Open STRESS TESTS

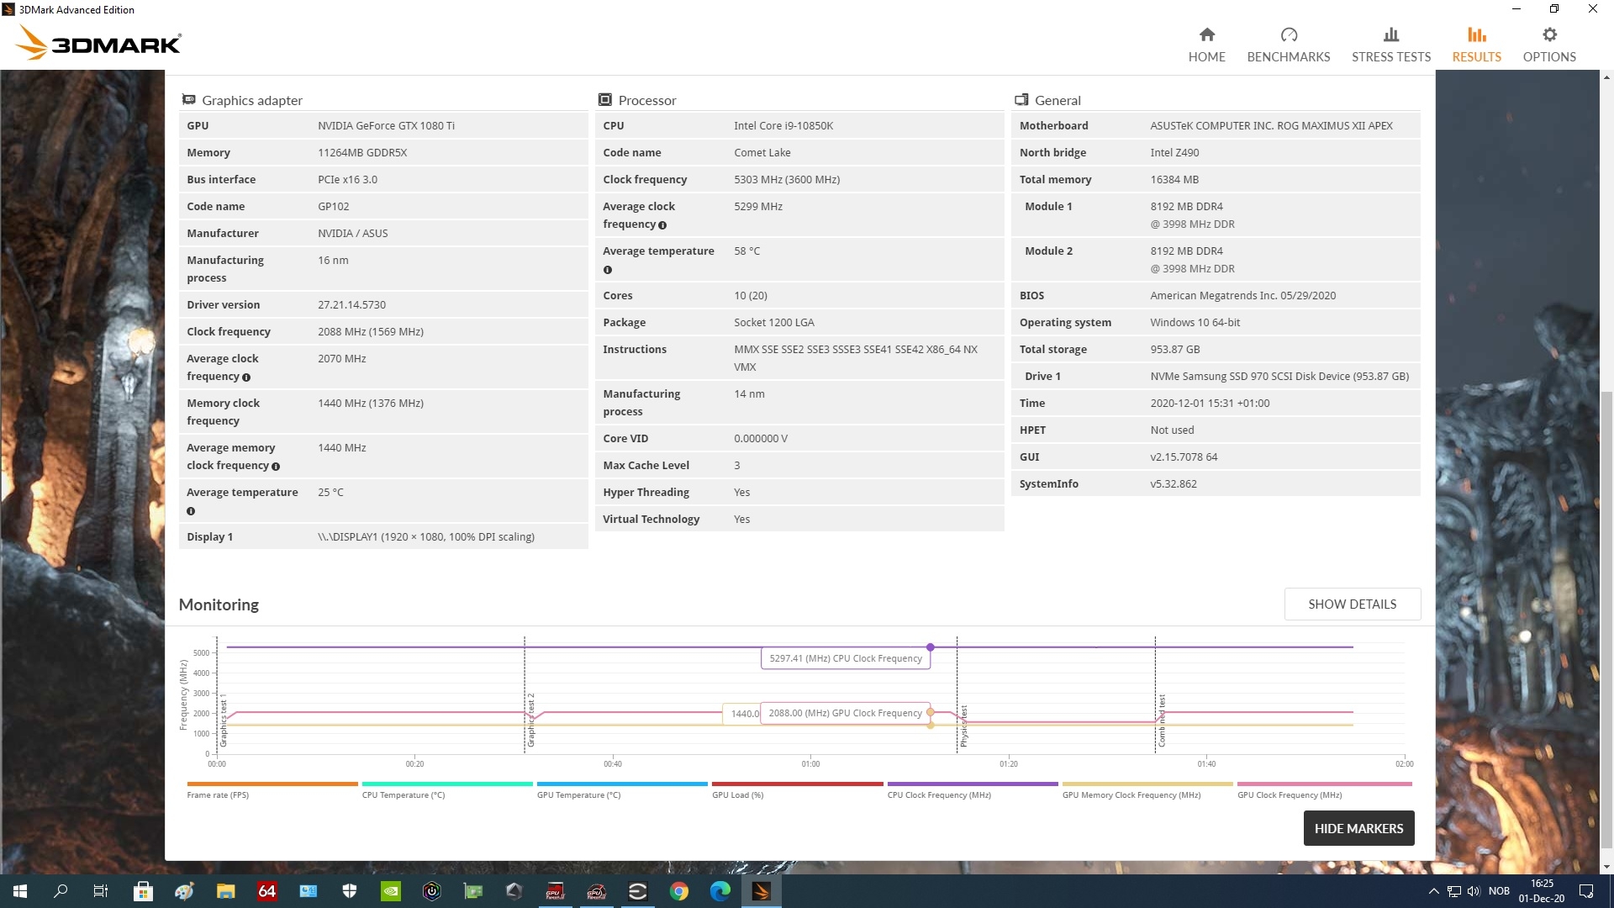pyautogui.click(x=1390, y=45)
